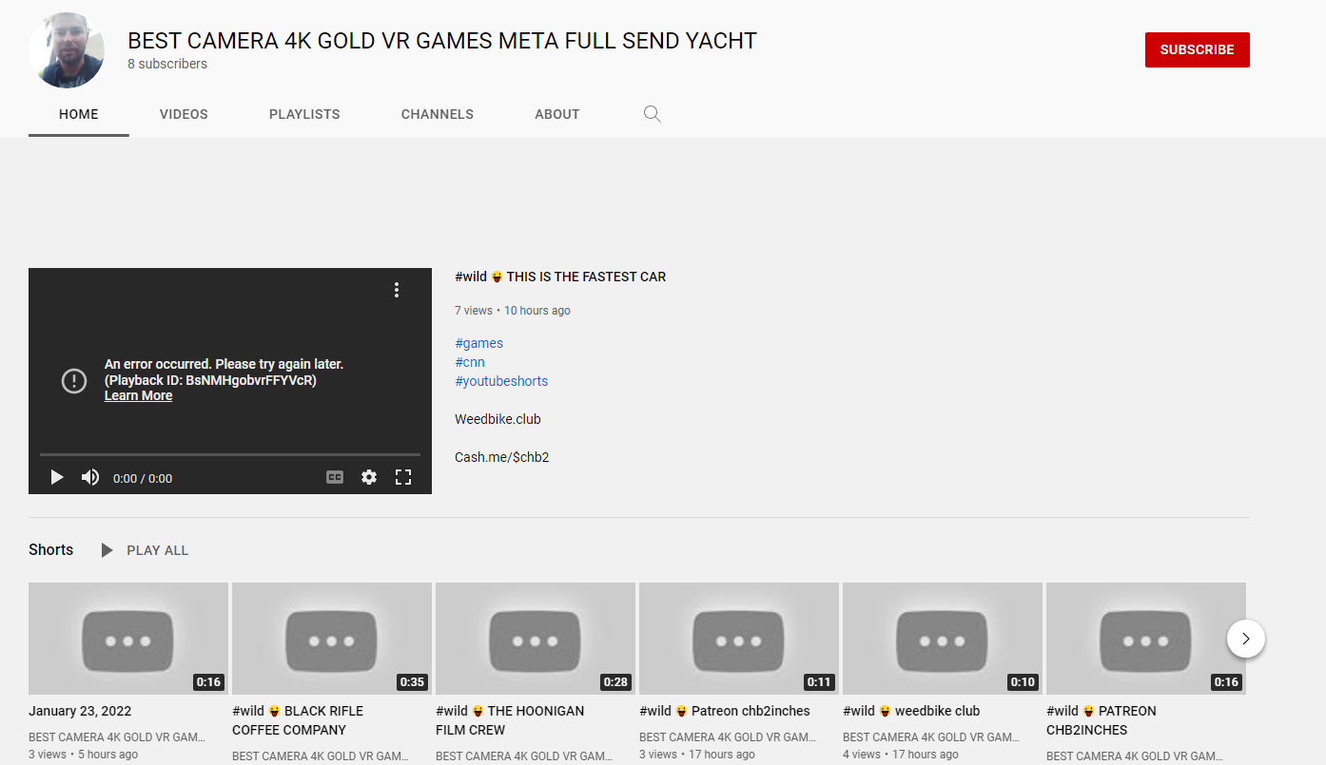Open the video player three-dot menu
The width and height of the screenshot is (1326, 765).
(397, 290)
